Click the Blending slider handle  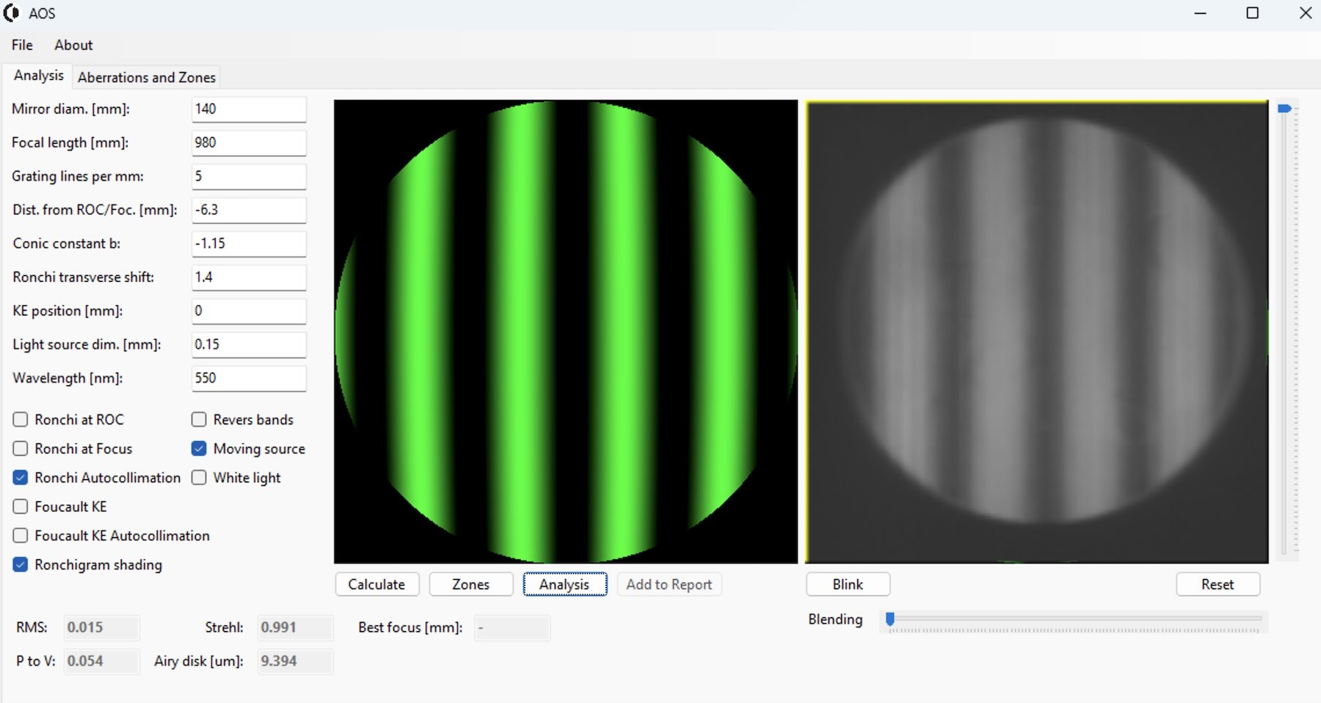[x=890, y=619]
